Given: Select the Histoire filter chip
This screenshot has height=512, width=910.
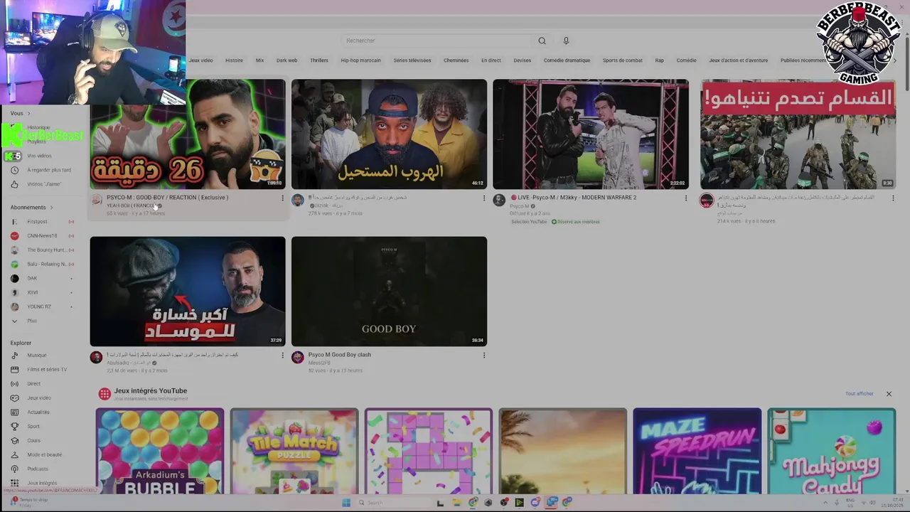Looking at the screenshot, I should pos(234,60).
